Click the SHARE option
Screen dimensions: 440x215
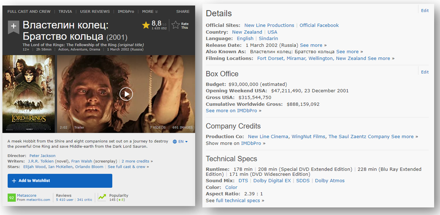(183, 11)
